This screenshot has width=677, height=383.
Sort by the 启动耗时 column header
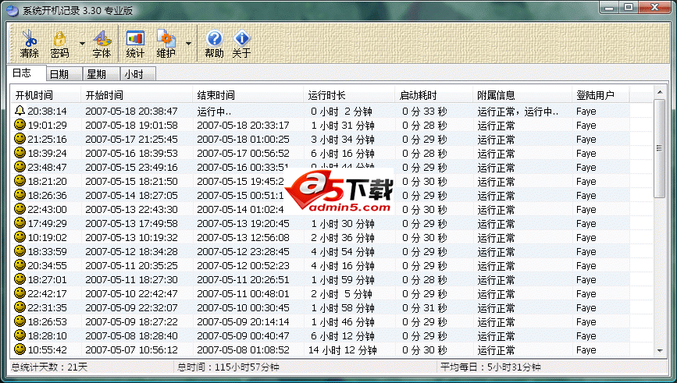[x=434, y=95]
